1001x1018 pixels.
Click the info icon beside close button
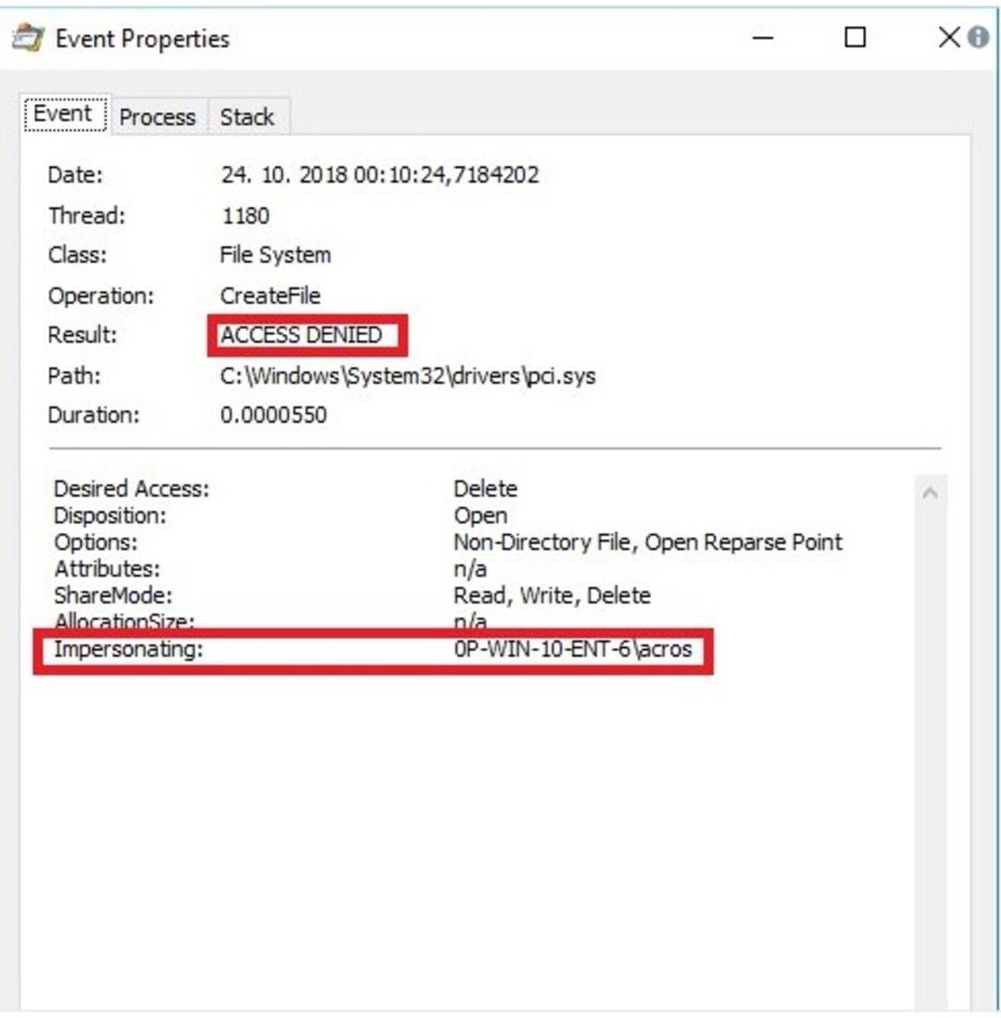978,38
